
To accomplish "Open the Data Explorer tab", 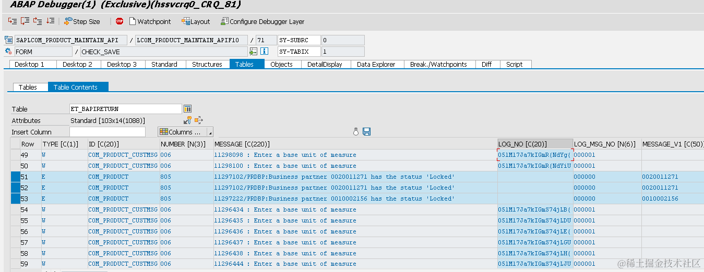I will tap(377, 64).
